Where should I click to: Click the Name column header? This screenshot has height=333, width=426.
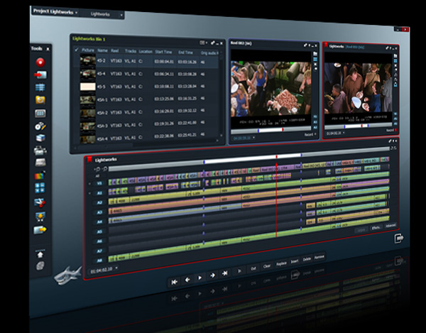pos(102,50)
